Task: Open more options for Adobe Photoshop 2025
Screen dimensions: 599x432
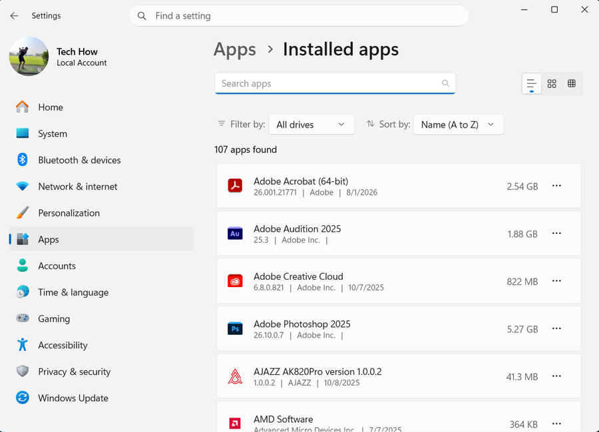Action: (x=556, y=328)
